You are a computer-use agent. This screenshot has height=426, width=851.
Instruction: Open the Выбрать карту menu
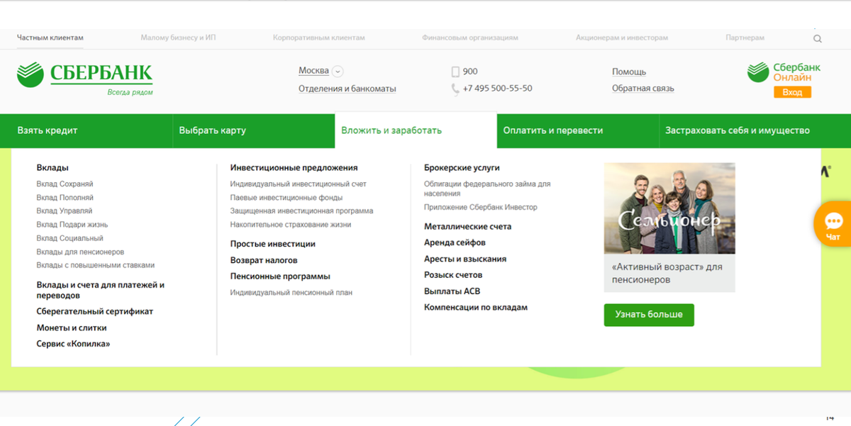click(254, 130)
